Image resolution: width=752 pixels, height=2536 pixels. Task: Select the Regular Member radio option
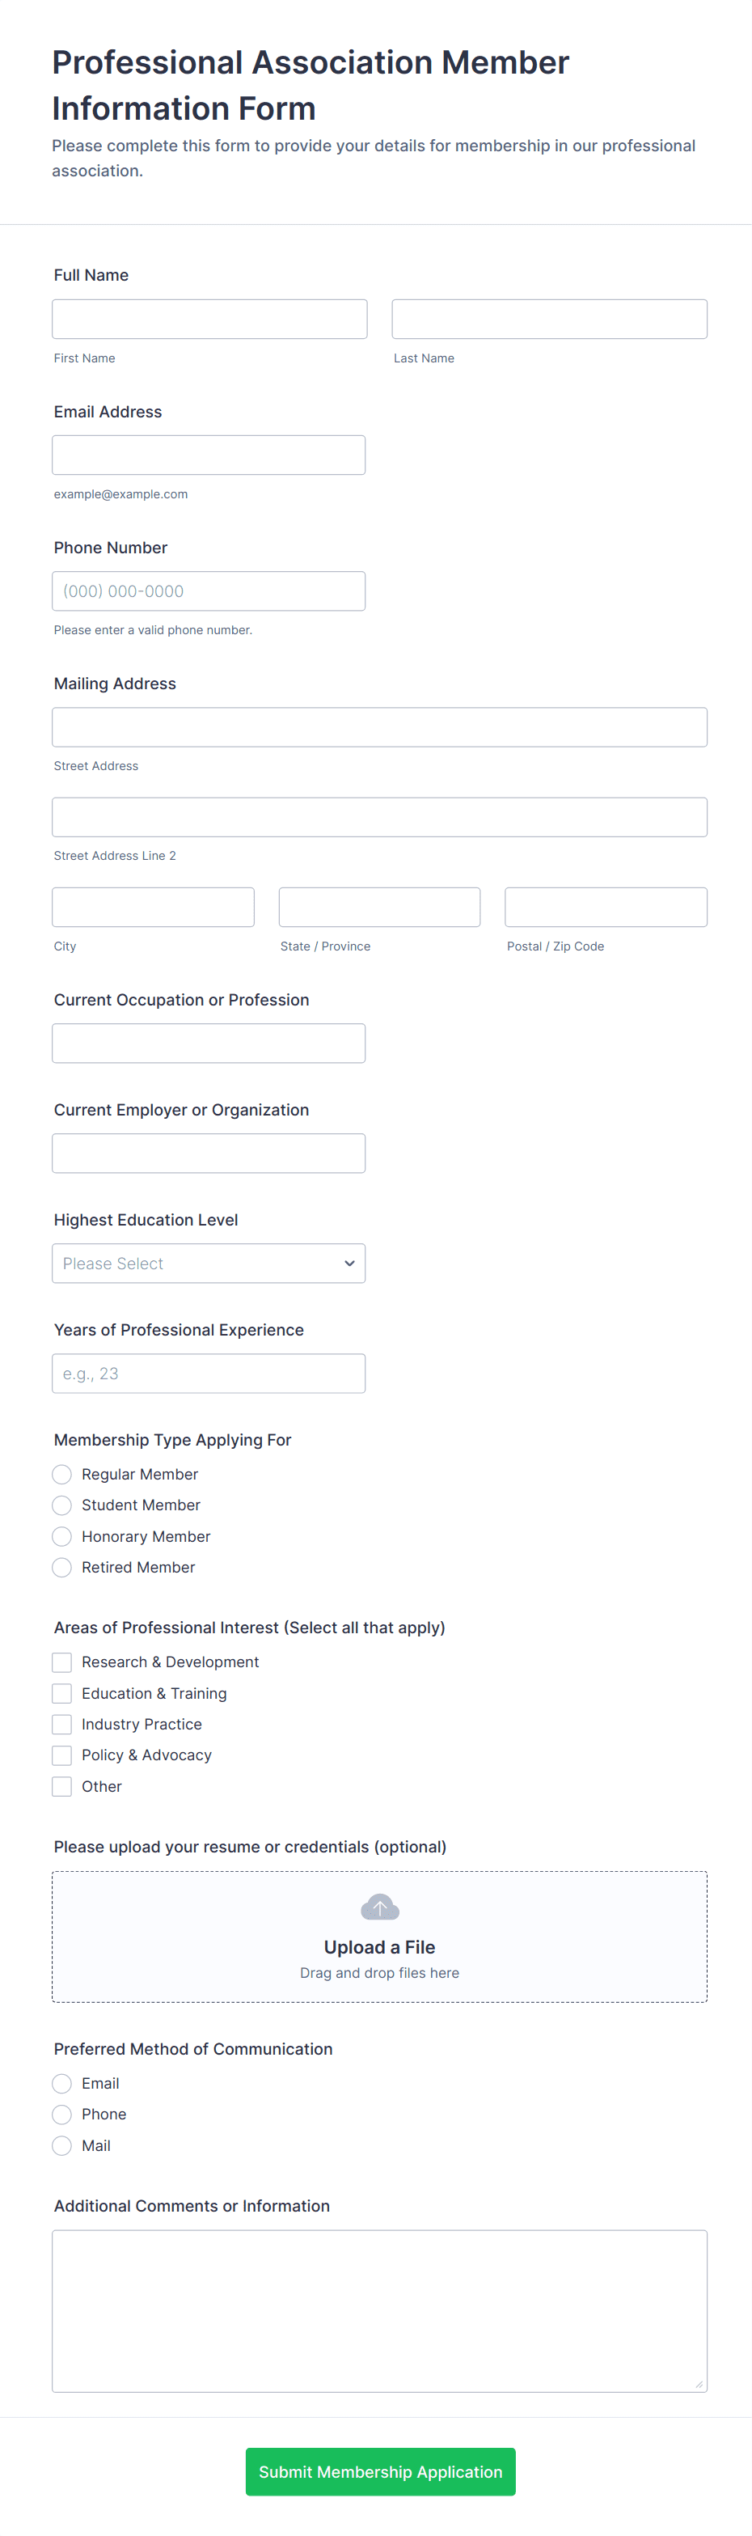[62, 1474]
